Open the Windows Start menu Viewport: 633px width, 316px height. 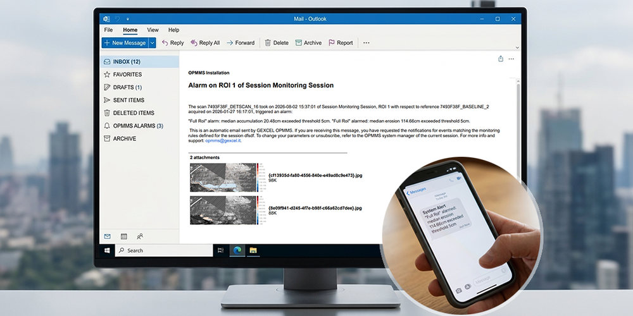click(x=107, y=250)
